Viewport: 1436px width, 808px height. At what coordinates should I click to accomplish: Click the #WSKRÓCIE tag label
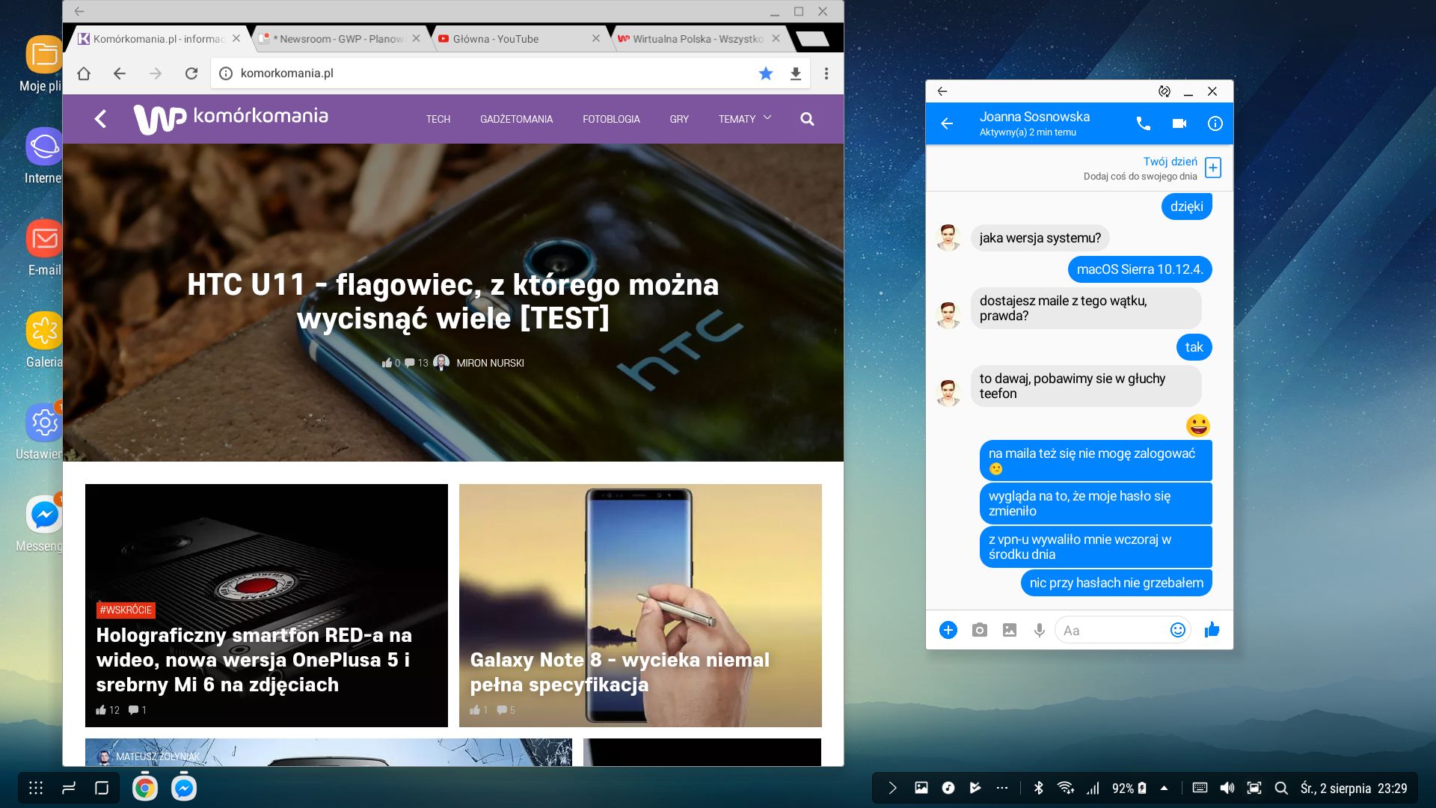[x=126, y=610]
